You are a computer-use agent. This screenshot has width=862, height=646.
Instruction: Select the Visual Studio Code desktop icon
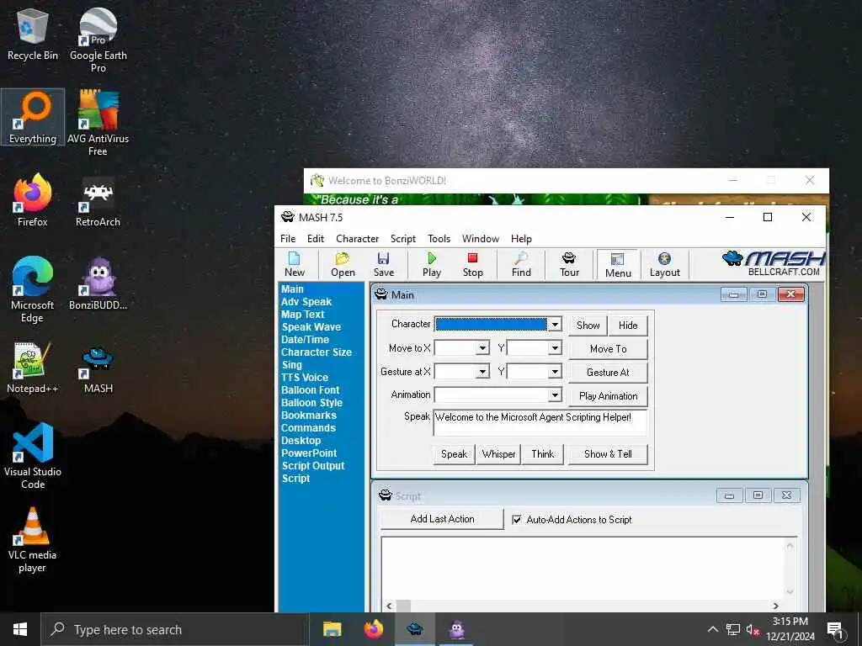[x=33, y=456]
